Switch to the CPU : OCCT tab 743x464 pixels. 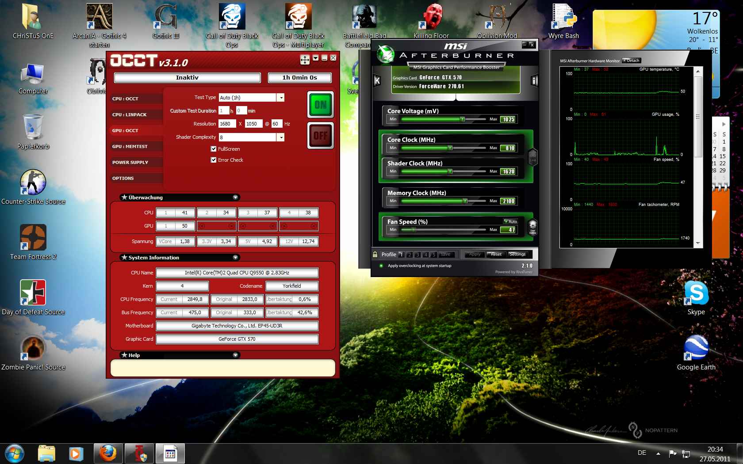136,99
